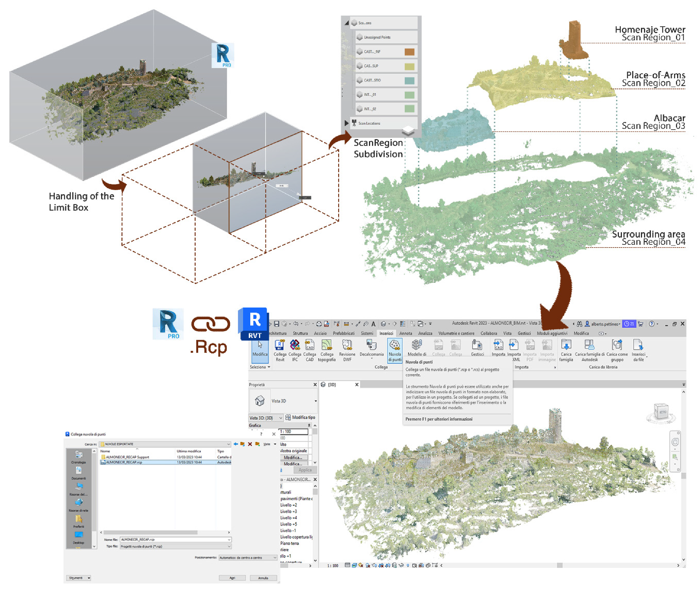
Task: Open the Gestisci ribbon tab
Action: click(524, 333)
